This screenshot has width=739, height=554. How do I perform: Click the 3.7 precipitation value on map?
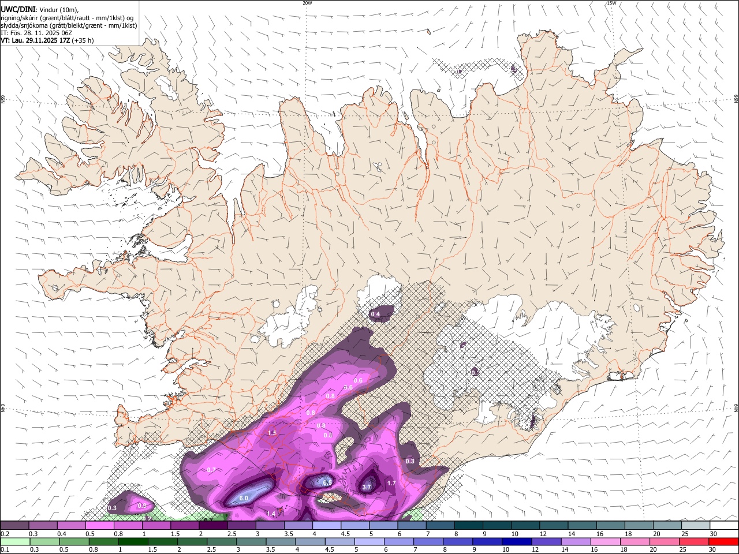(x=367, y=487)
